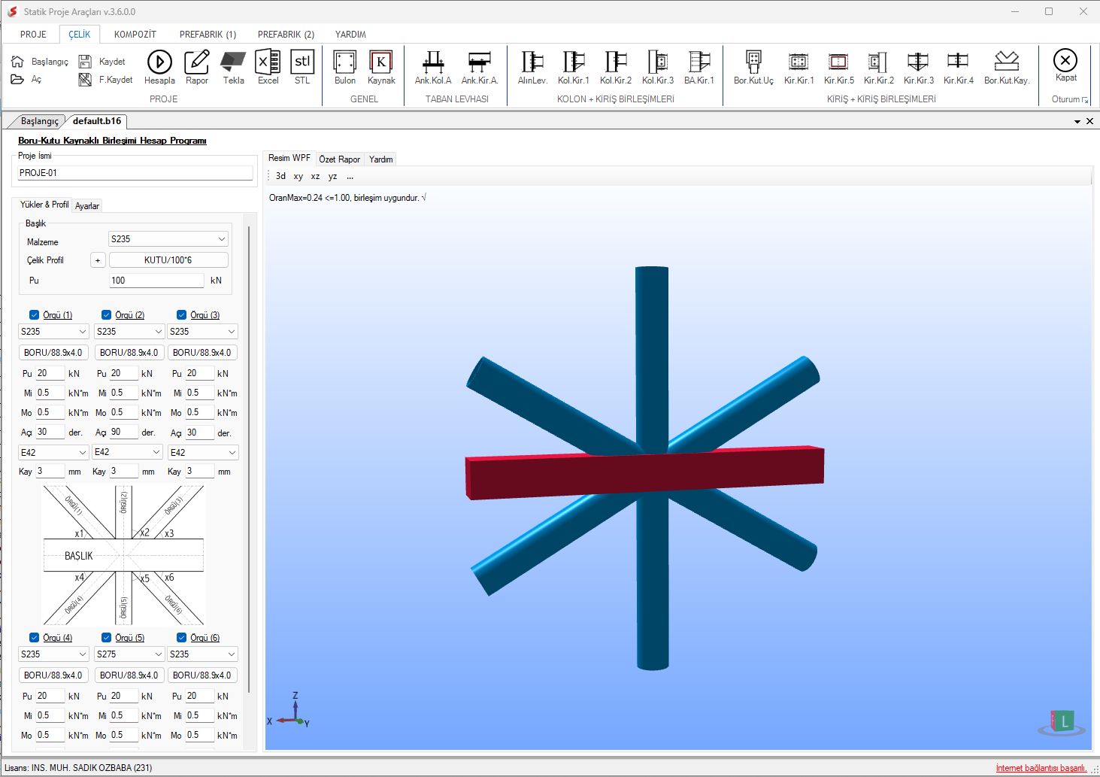Viewport: 1100px width, 777px height.
Task: Open the AlınLev. end plate connection
Action: coord(532,68)
